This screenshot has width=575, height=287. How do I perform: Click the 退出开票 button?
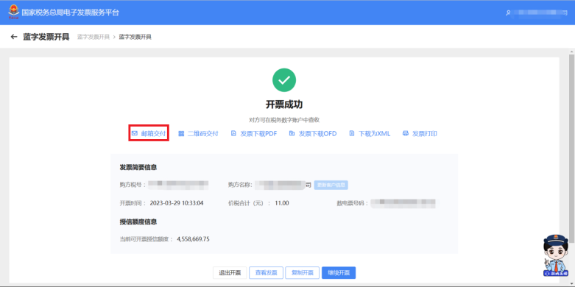coord(230,273)
